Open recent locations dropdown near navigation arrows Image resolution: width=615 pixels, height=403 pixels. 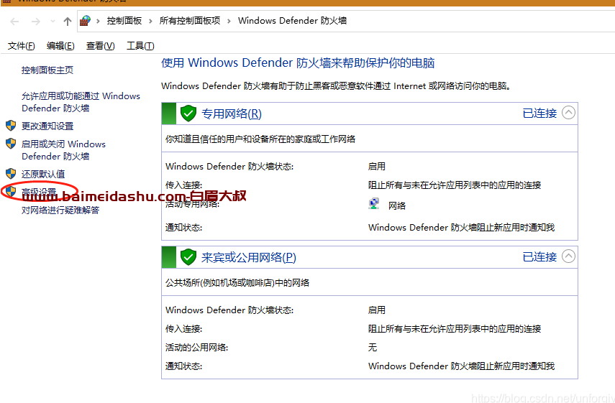[x=52, y=22]
